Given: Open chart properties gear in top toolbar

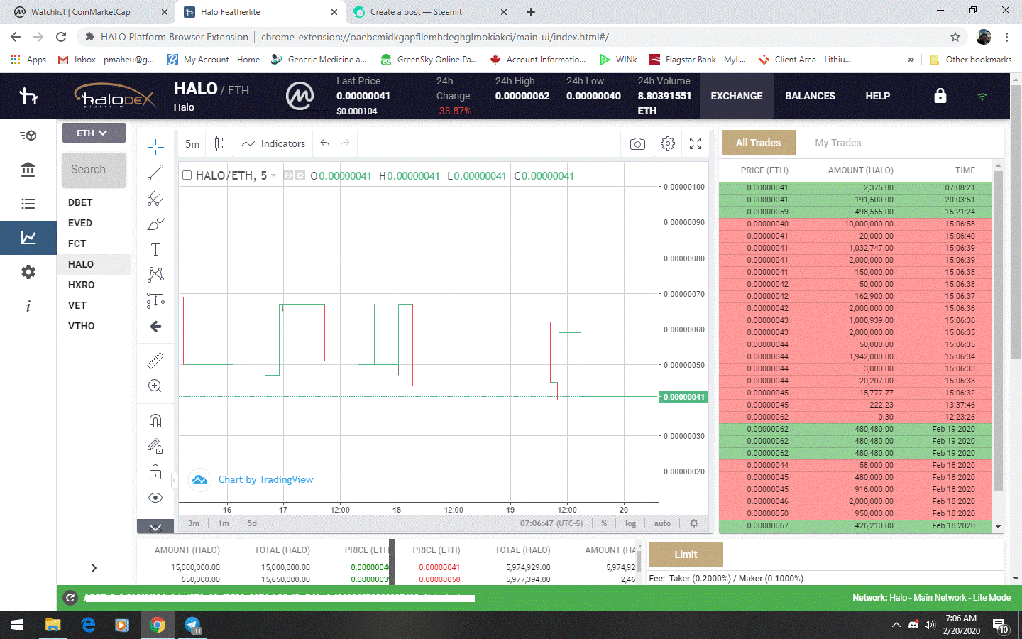Looking at the screenshot, I should pos(668,143).
